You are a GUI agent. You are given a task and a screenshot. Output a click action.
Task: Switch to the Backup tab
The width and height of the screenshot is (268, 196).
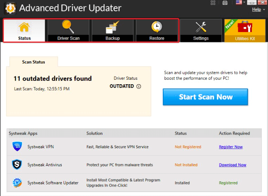(113, 30)
